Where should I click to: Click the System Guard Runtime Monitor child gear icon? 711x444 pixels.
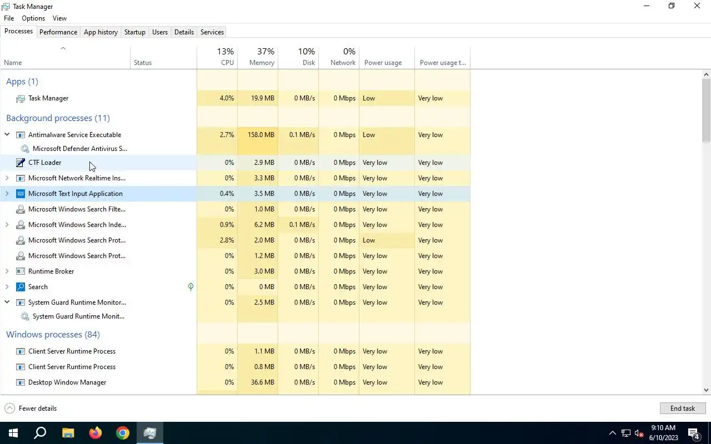25,316
